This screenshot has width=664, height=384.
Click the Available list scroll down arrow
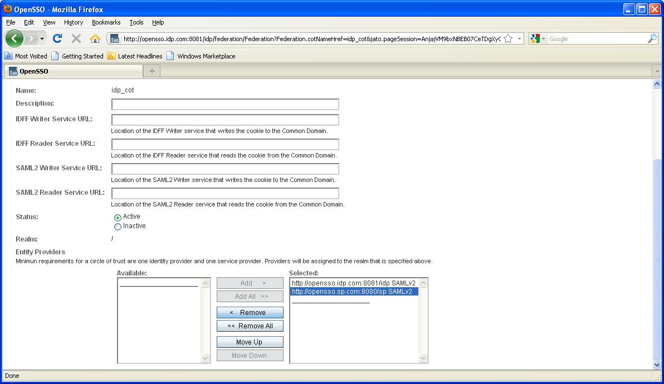coord(206,358)
